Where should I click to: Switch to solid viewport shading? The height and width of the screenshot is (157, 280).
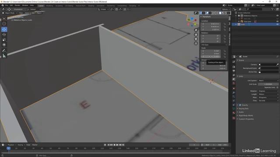pyautogui.click(x=220, y=13)
